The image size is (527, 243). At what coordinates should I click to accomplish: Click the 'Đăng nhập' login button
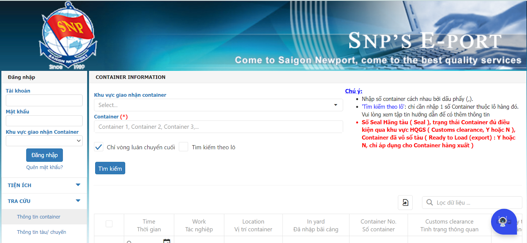click(x=44, y=155)
